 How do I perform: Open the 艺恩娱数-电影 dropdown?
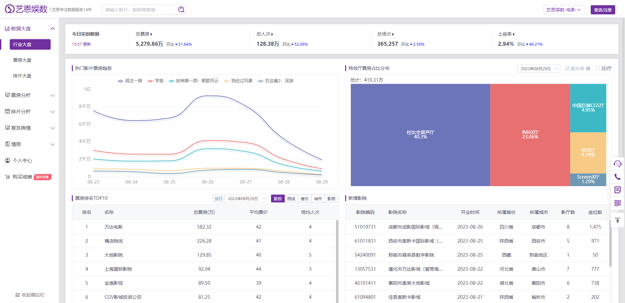(563, 10)
